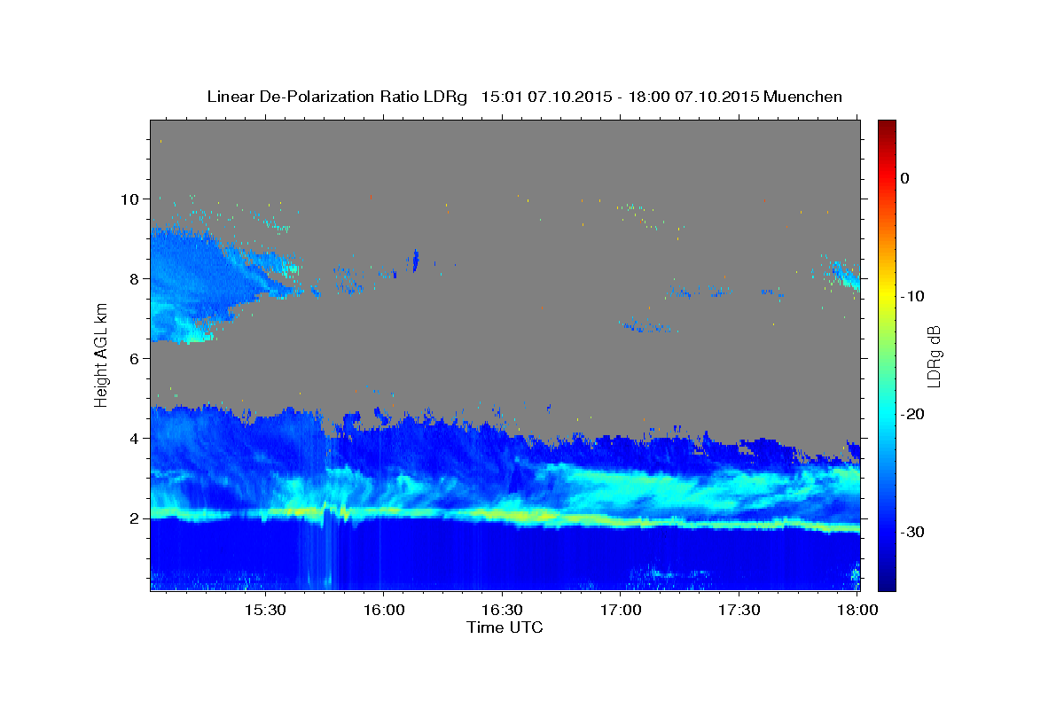Click the start time "15:01 07.10.2015" in title
Image resolution: width=1064 pixels, height=709 pixels.
click(545, 97)
